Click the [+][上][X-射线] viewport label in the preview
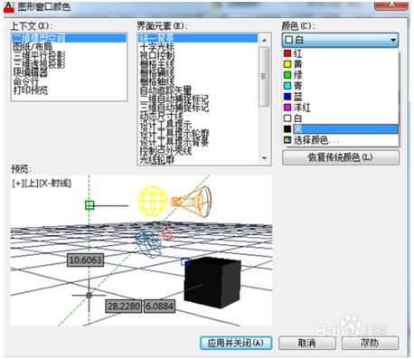The height and width of the screenshot is (359, 414). tap(42, 183)
